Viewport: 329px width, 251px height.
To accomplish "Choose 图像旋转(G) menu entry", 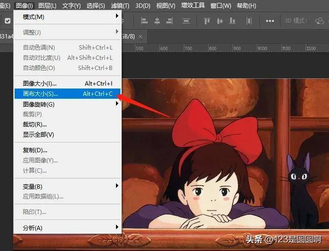I will (67, 104).
